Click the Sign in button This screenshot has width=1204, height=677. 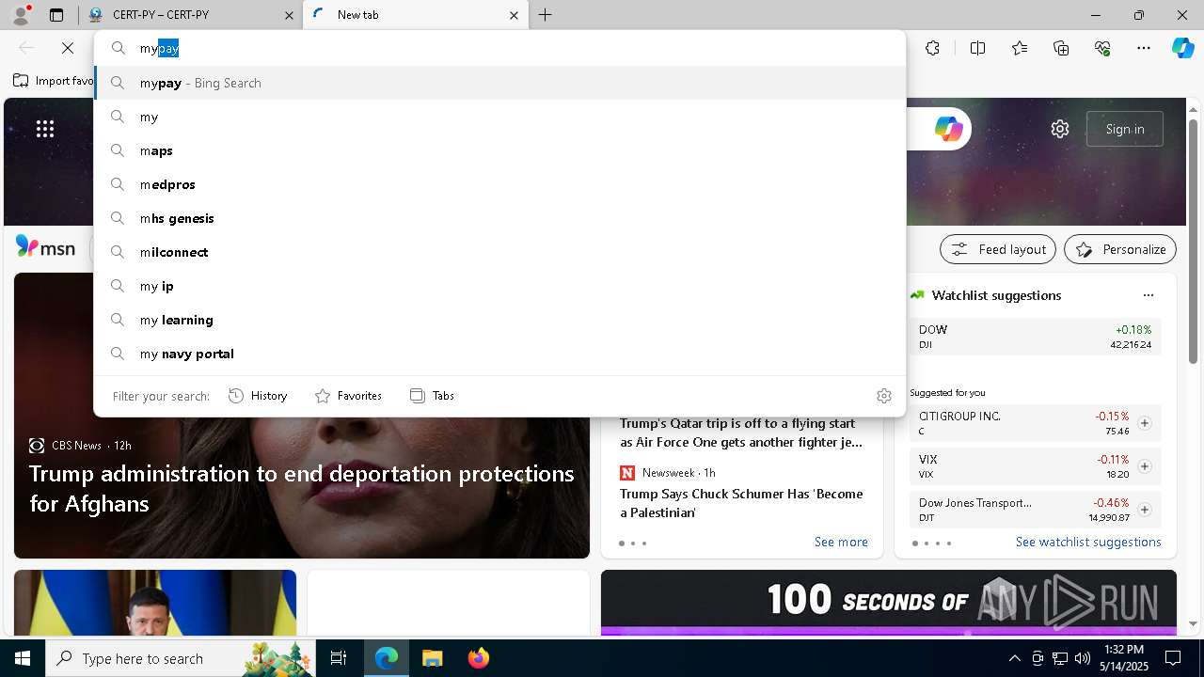click(x=1125, y=129)
